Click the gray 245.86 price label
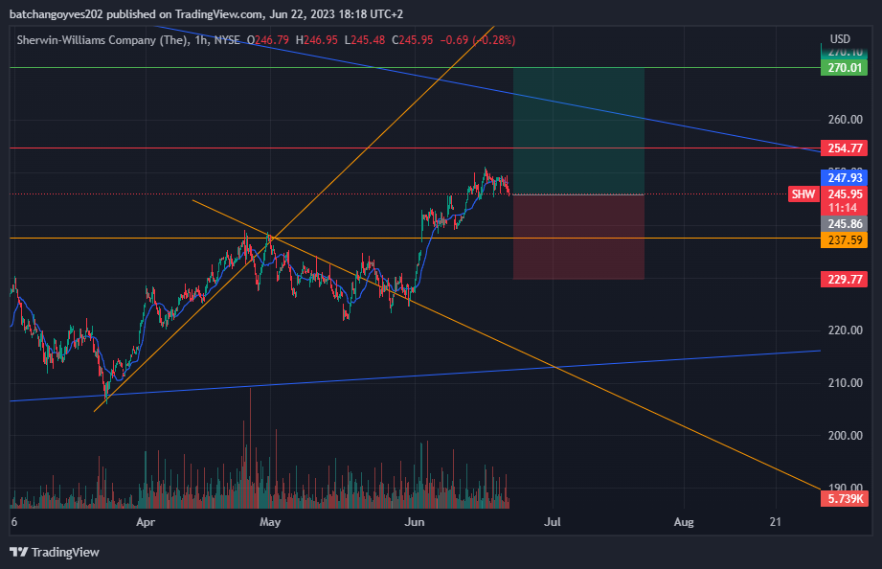The height and width of the screenshot is (569, 882). (x=844, y=224)
